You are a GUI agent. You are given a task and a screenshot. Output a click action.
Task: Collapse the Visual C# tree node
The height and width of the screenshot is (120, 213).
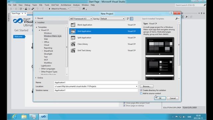pyautogui.click(x=39, y=30)
